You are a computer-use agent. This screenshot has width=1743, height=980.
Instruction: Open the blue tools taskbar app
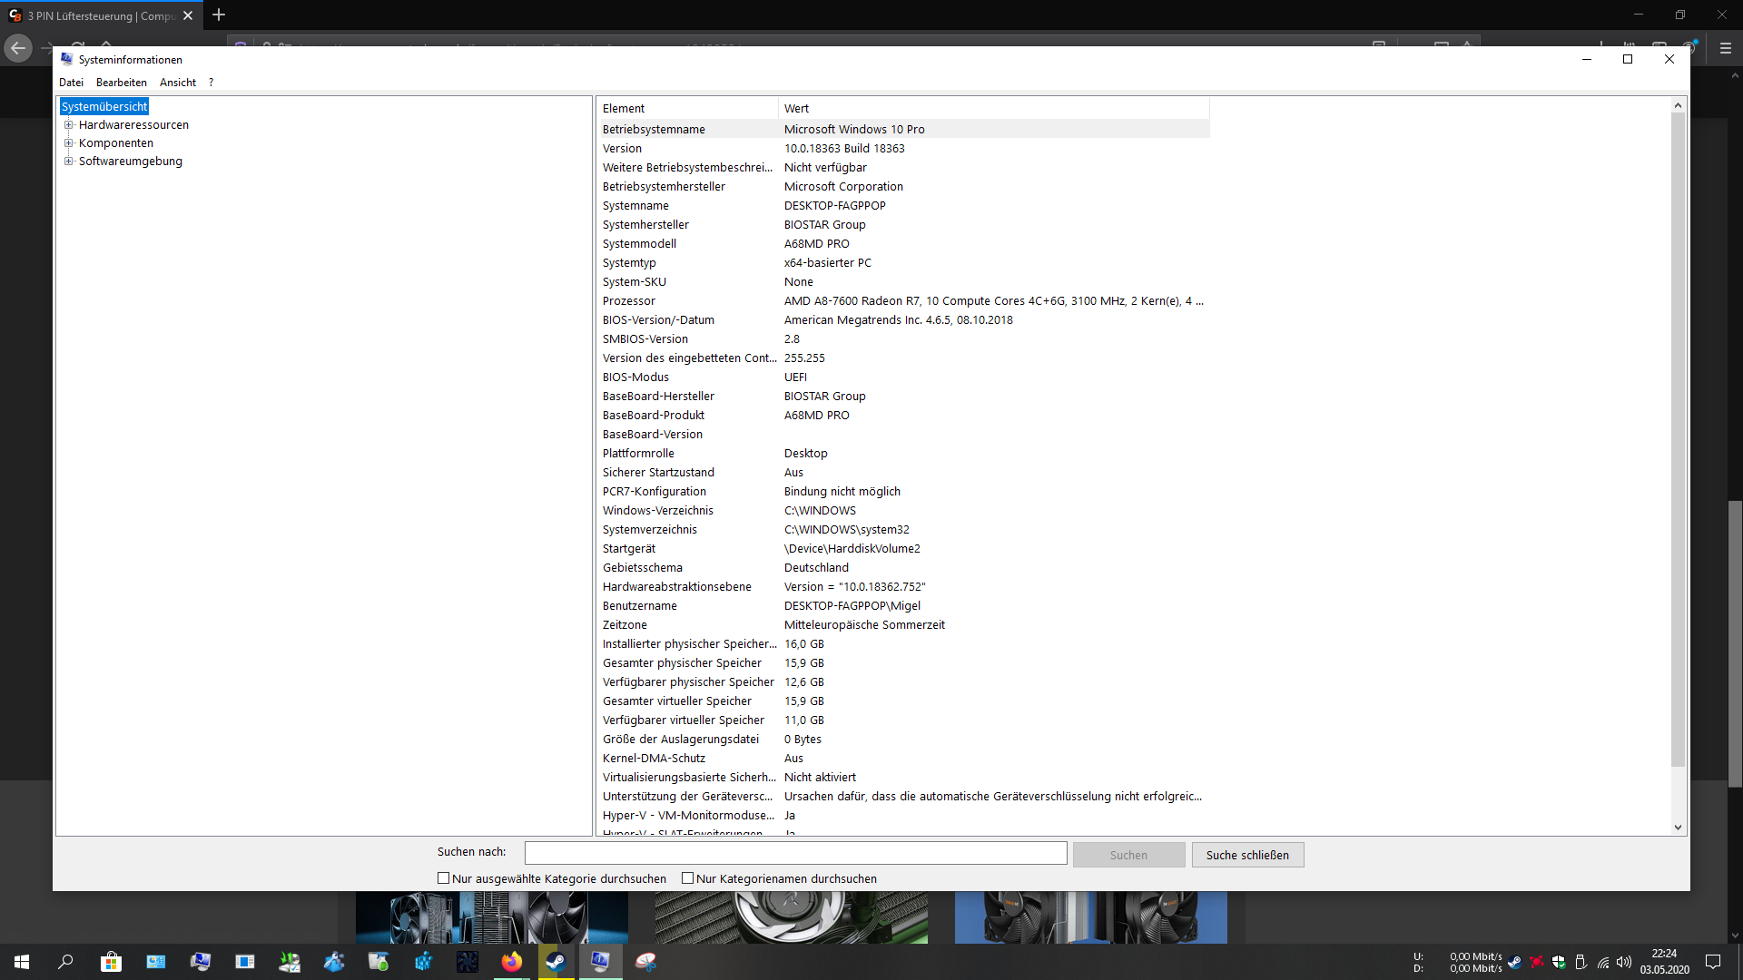click(x=334, y=962)
